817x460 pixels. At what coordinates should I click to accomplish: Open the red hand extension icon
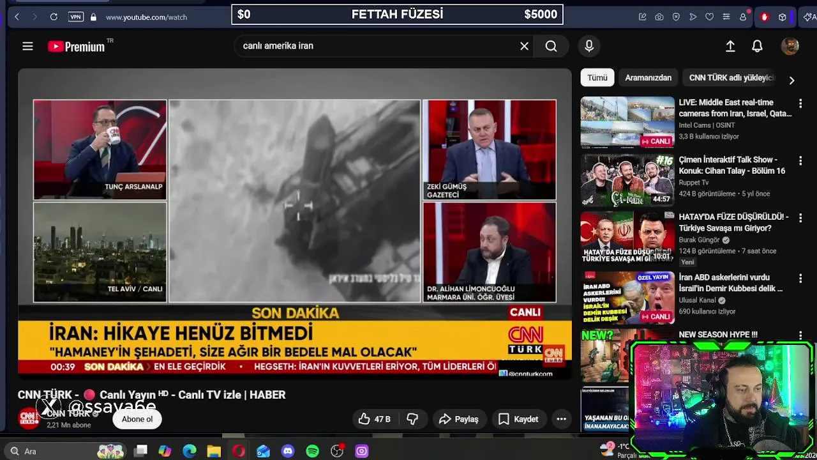pos(765,17)
